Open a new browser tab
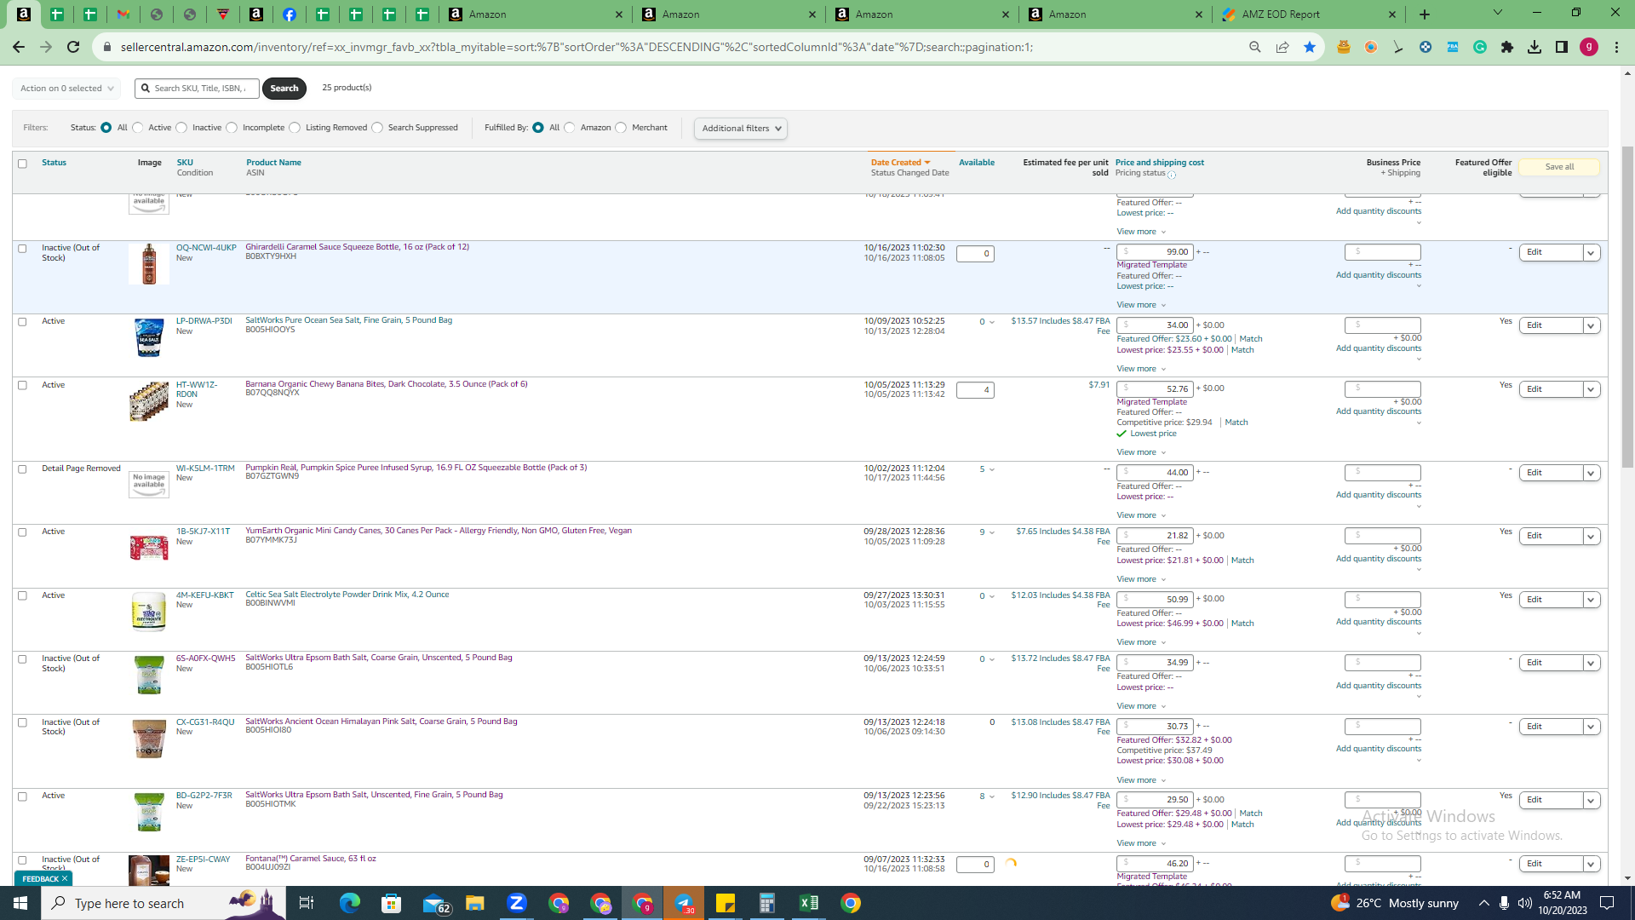1635x920 pixels. point(1425,14)
